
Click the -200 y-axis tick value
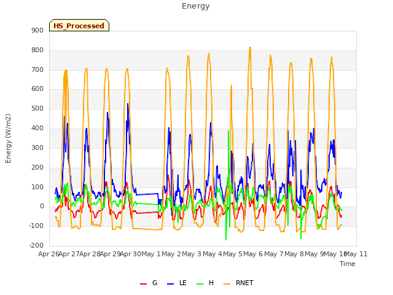coord(36,245)
